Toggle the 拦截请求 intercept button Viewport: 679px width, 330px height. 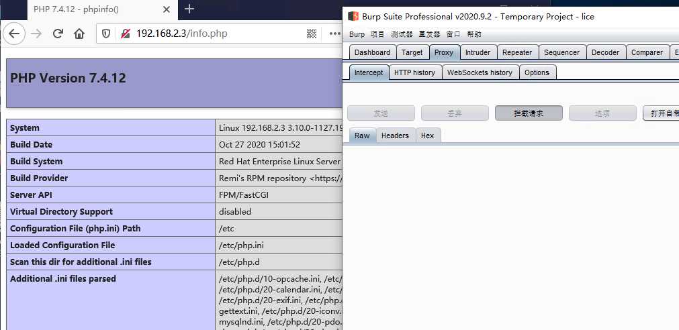click(529, 113)
